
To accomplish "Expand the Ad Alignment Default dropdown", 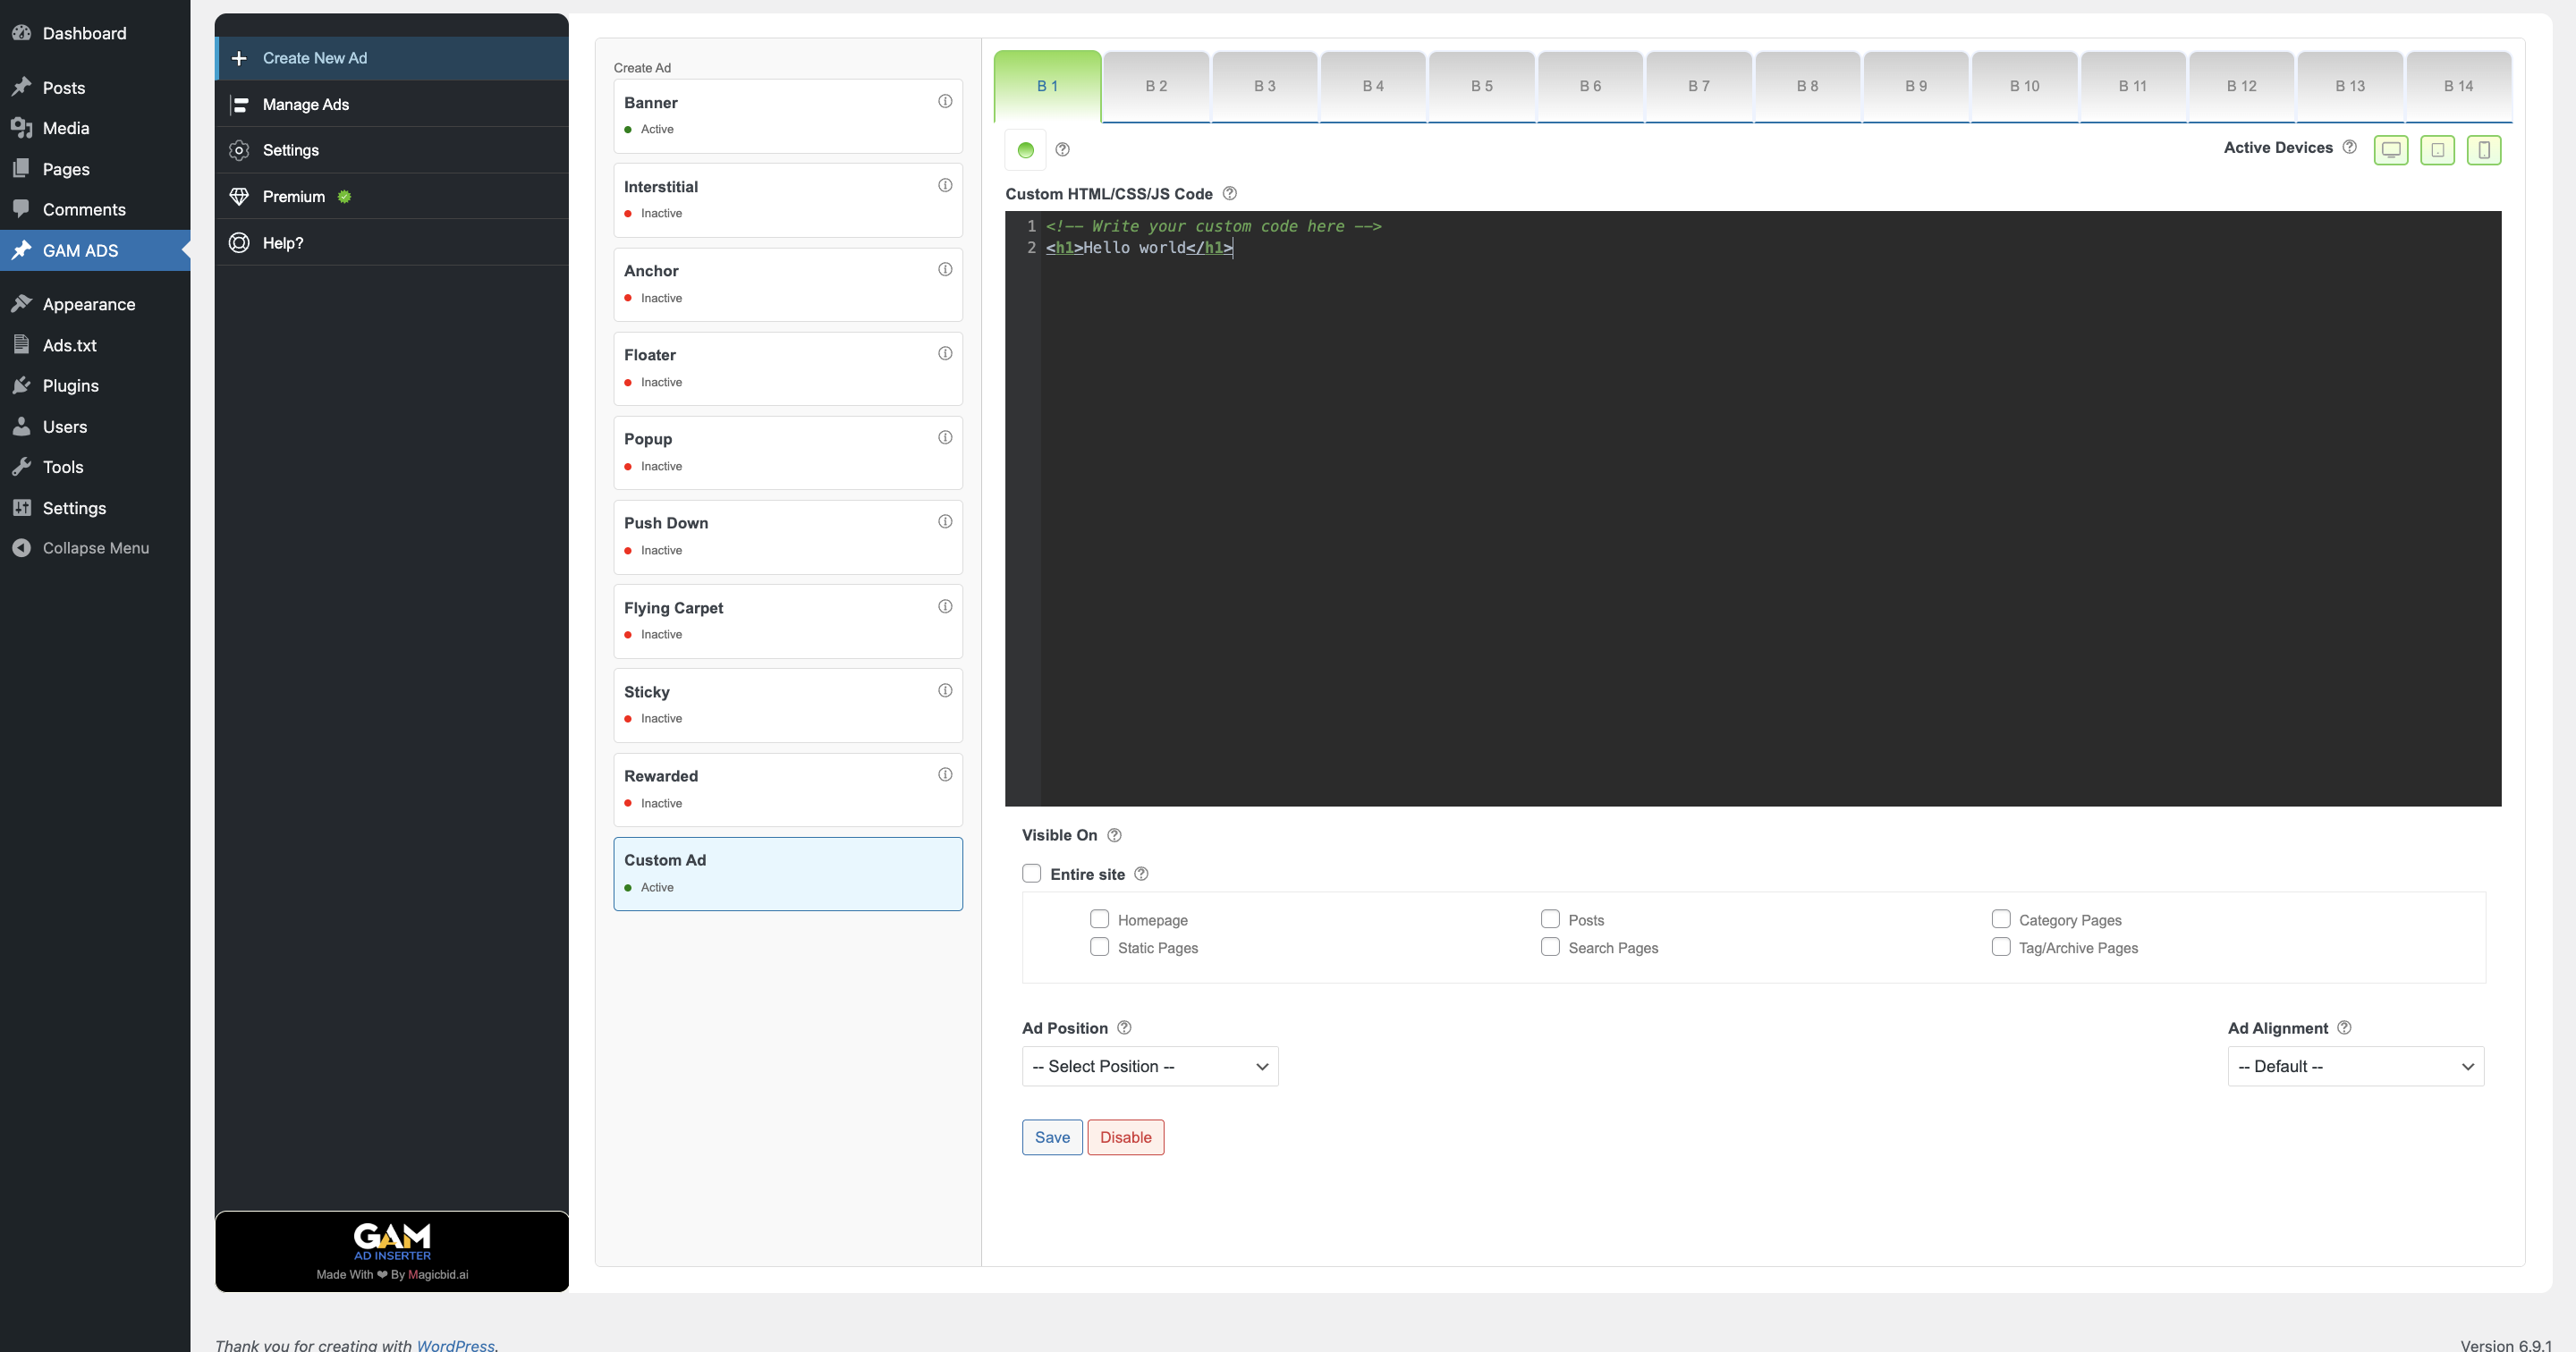I will tap(2355, 1066).
